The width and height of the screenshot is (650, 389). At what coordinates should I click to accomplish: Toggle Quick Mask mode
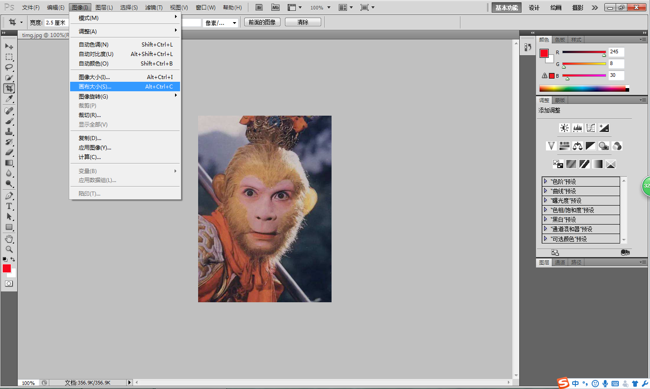coord(9,284)
